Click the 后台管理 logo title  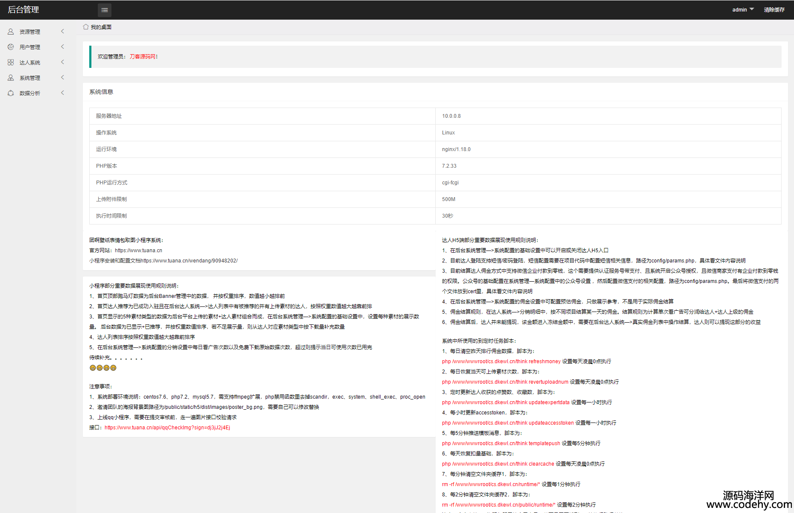(x=23, y=10)
